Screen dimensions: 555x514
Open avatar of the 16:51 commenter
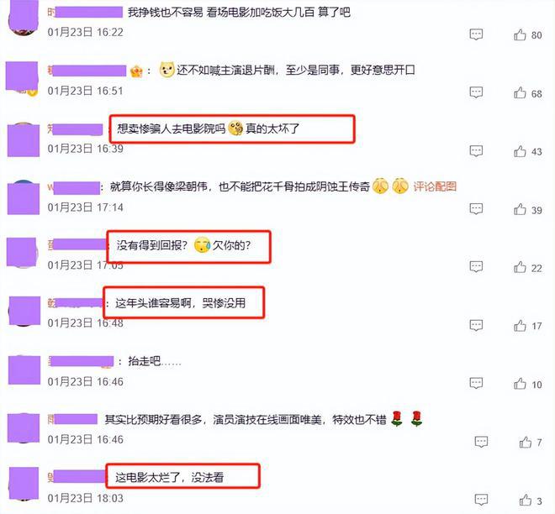coord(22,79)
